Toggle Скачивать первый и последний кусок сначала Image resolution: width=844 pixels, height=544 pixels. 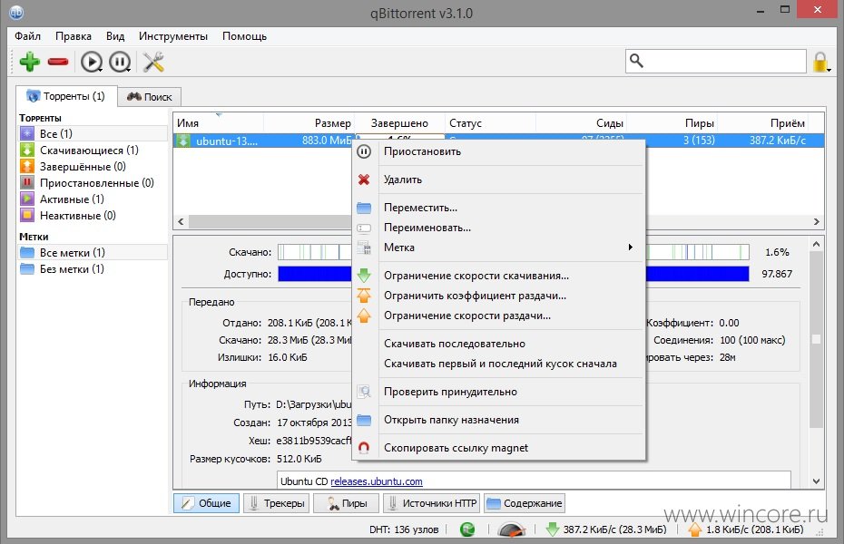tap(499, 364)
